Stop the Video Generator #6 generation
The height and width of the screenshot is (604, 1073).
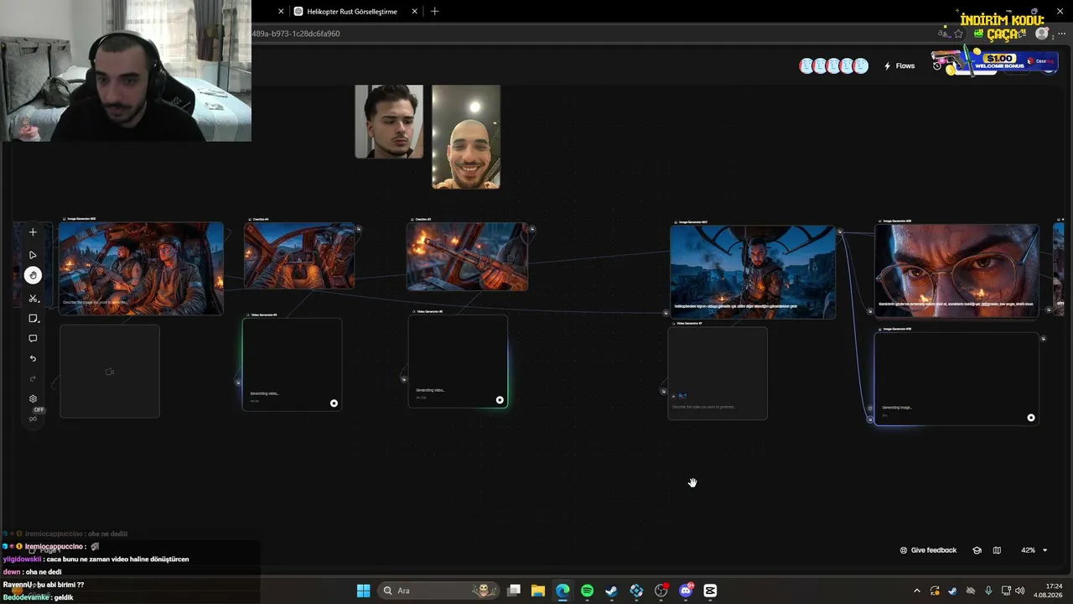pos(500,400)
